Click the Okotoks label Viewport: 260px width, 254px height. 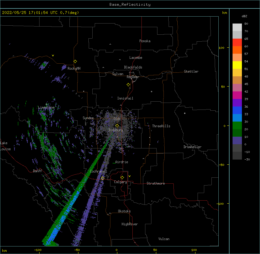coord(124,211)
